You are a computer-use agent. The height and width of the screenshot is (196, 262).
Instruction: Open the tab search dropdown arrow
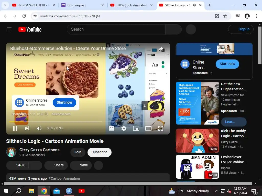click(5, 5)
